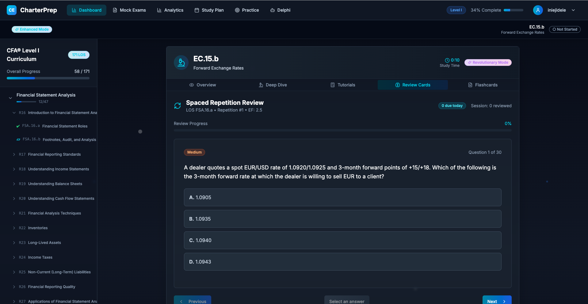Click the Study Time clock icon
This screenshot has width=588, height=304.
(x=447, y=60)
